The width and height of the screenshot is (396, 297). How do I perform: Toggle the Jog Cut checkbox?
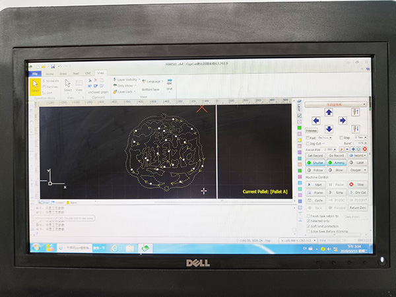click(x=308, y=143)
